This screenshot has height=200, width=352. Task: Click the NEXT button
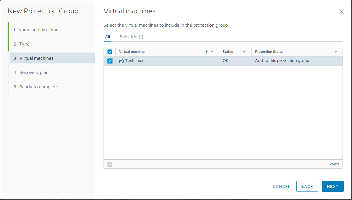click(333, 186)
